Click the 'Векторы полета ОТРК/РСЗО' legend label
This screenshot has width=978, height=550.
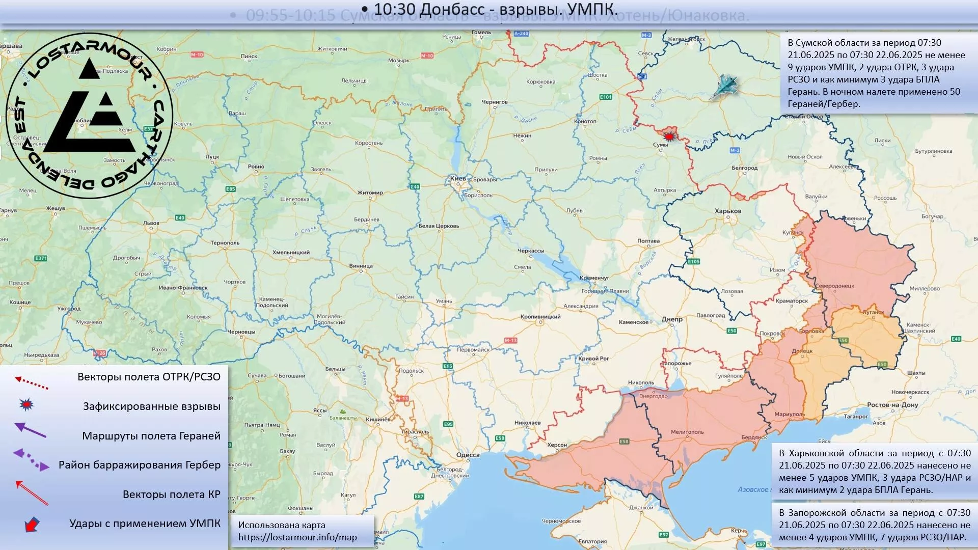click(x=149, y=377)
